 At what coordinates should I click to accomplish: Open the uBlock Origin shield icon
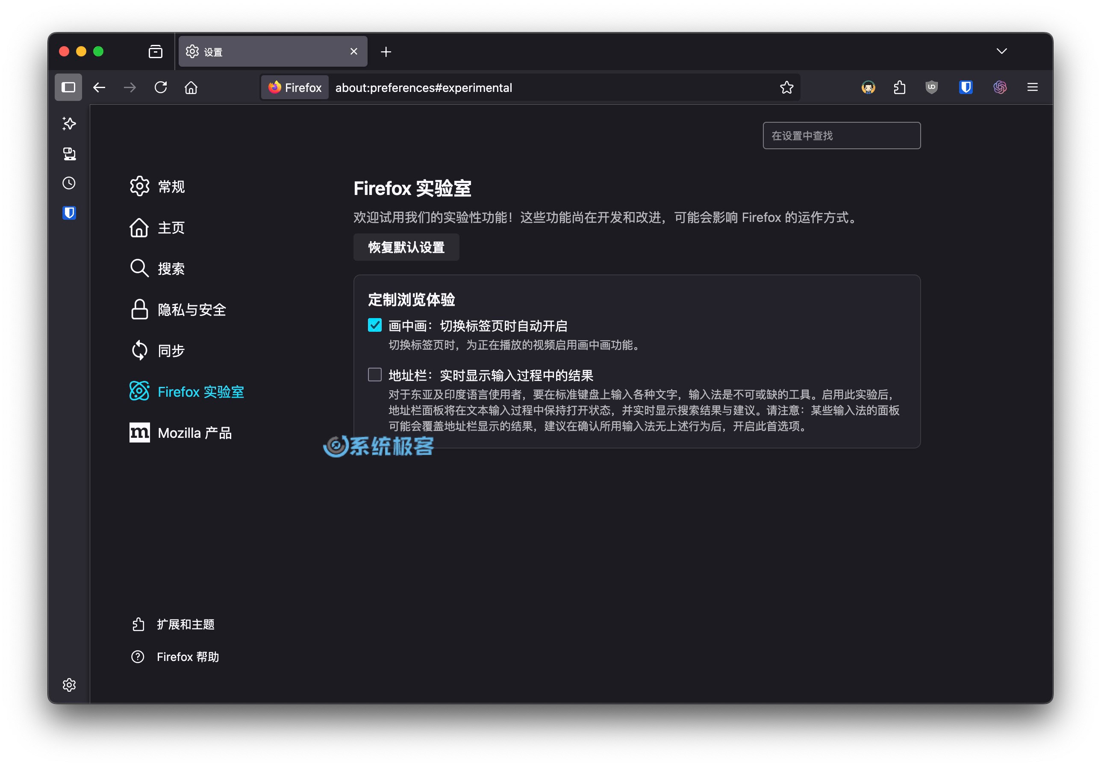(x=931, y=87)
